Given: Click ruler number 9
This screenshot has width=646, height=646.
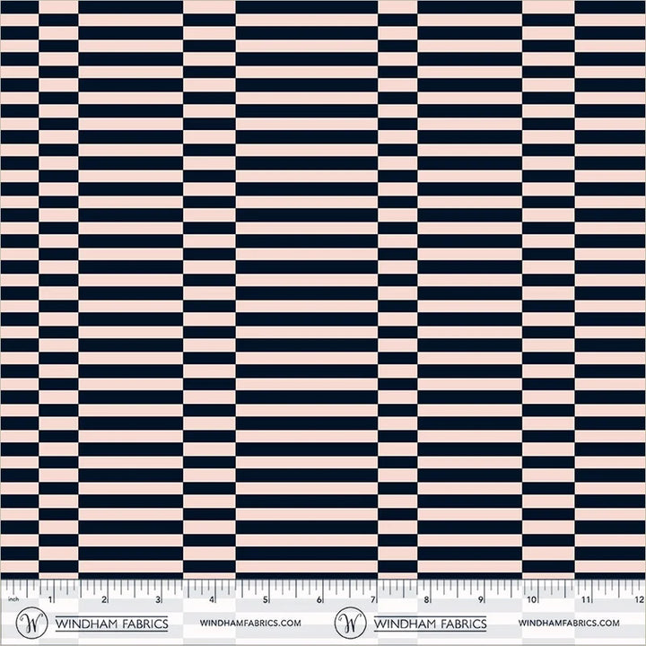Looking at the screenshot, I should 480,599.
